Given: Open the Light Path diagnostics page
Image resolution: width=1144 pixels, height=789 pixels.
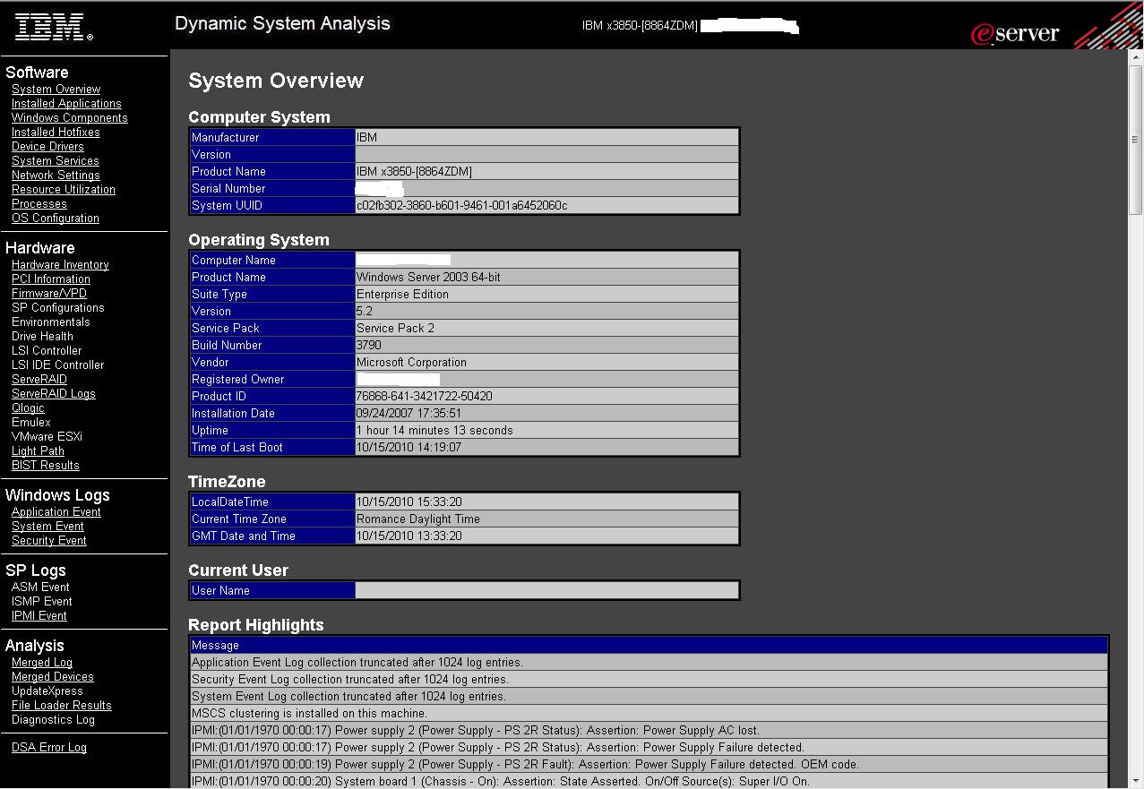Looking at the screenshot, I should pos(38,450).
